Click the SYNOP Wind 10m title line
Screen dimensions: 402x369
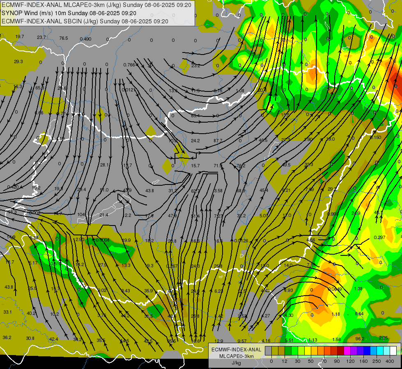[x=69, y=13]
